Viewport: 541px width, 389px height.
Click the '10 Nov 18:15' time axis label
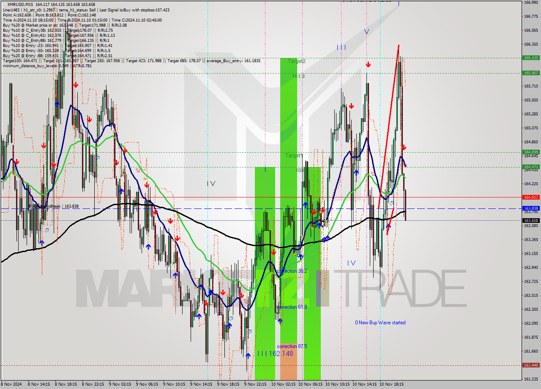[392, 384]
